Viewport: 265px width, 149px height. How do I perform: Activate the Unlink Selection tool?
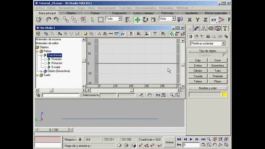(74, 19)
